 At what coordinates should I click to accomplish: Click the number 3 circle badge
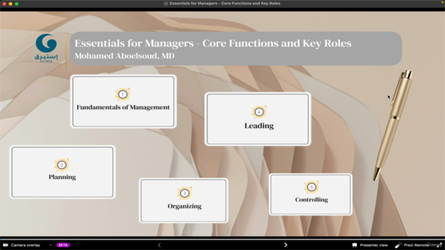point(184,193)
